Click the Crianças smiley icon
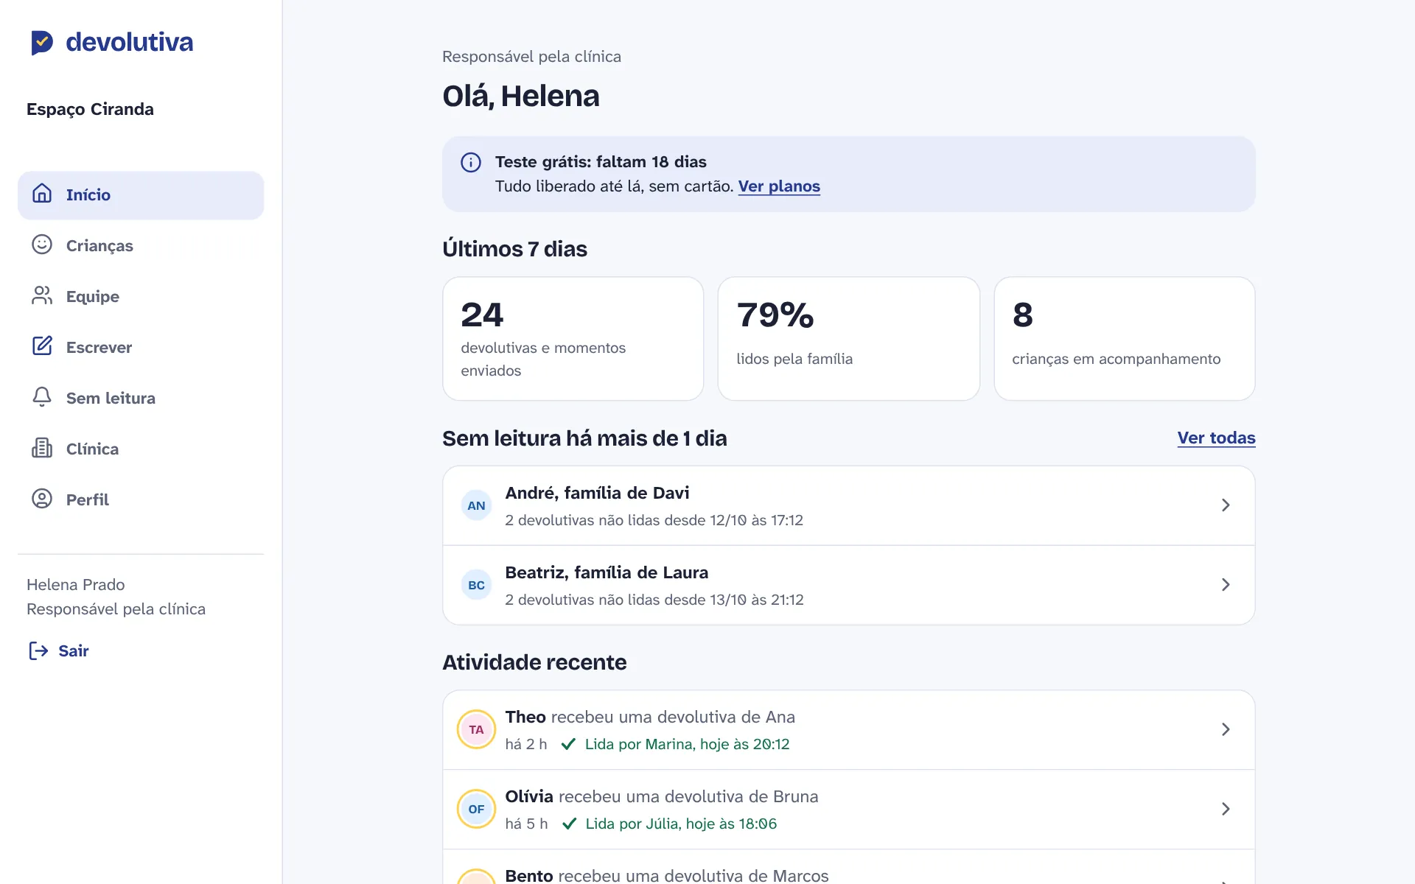This screenshot has height=884, width=1415. [42, 245]
